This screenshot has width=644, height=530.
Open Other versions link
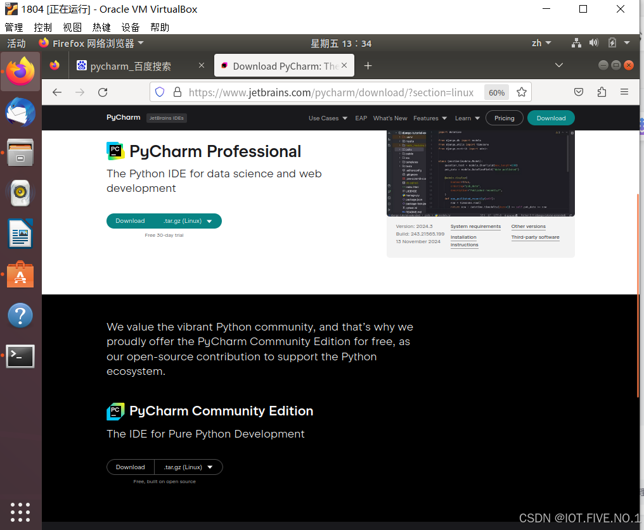coord(528,227)
